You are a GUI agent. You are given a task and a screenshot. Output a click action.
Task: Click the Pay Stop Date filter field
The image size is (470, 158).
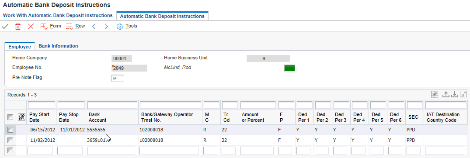coord(71,105)
